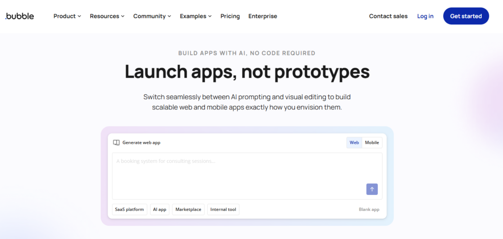Click the Blank app option
The image size is (503, 239).
tap(369, 210)
